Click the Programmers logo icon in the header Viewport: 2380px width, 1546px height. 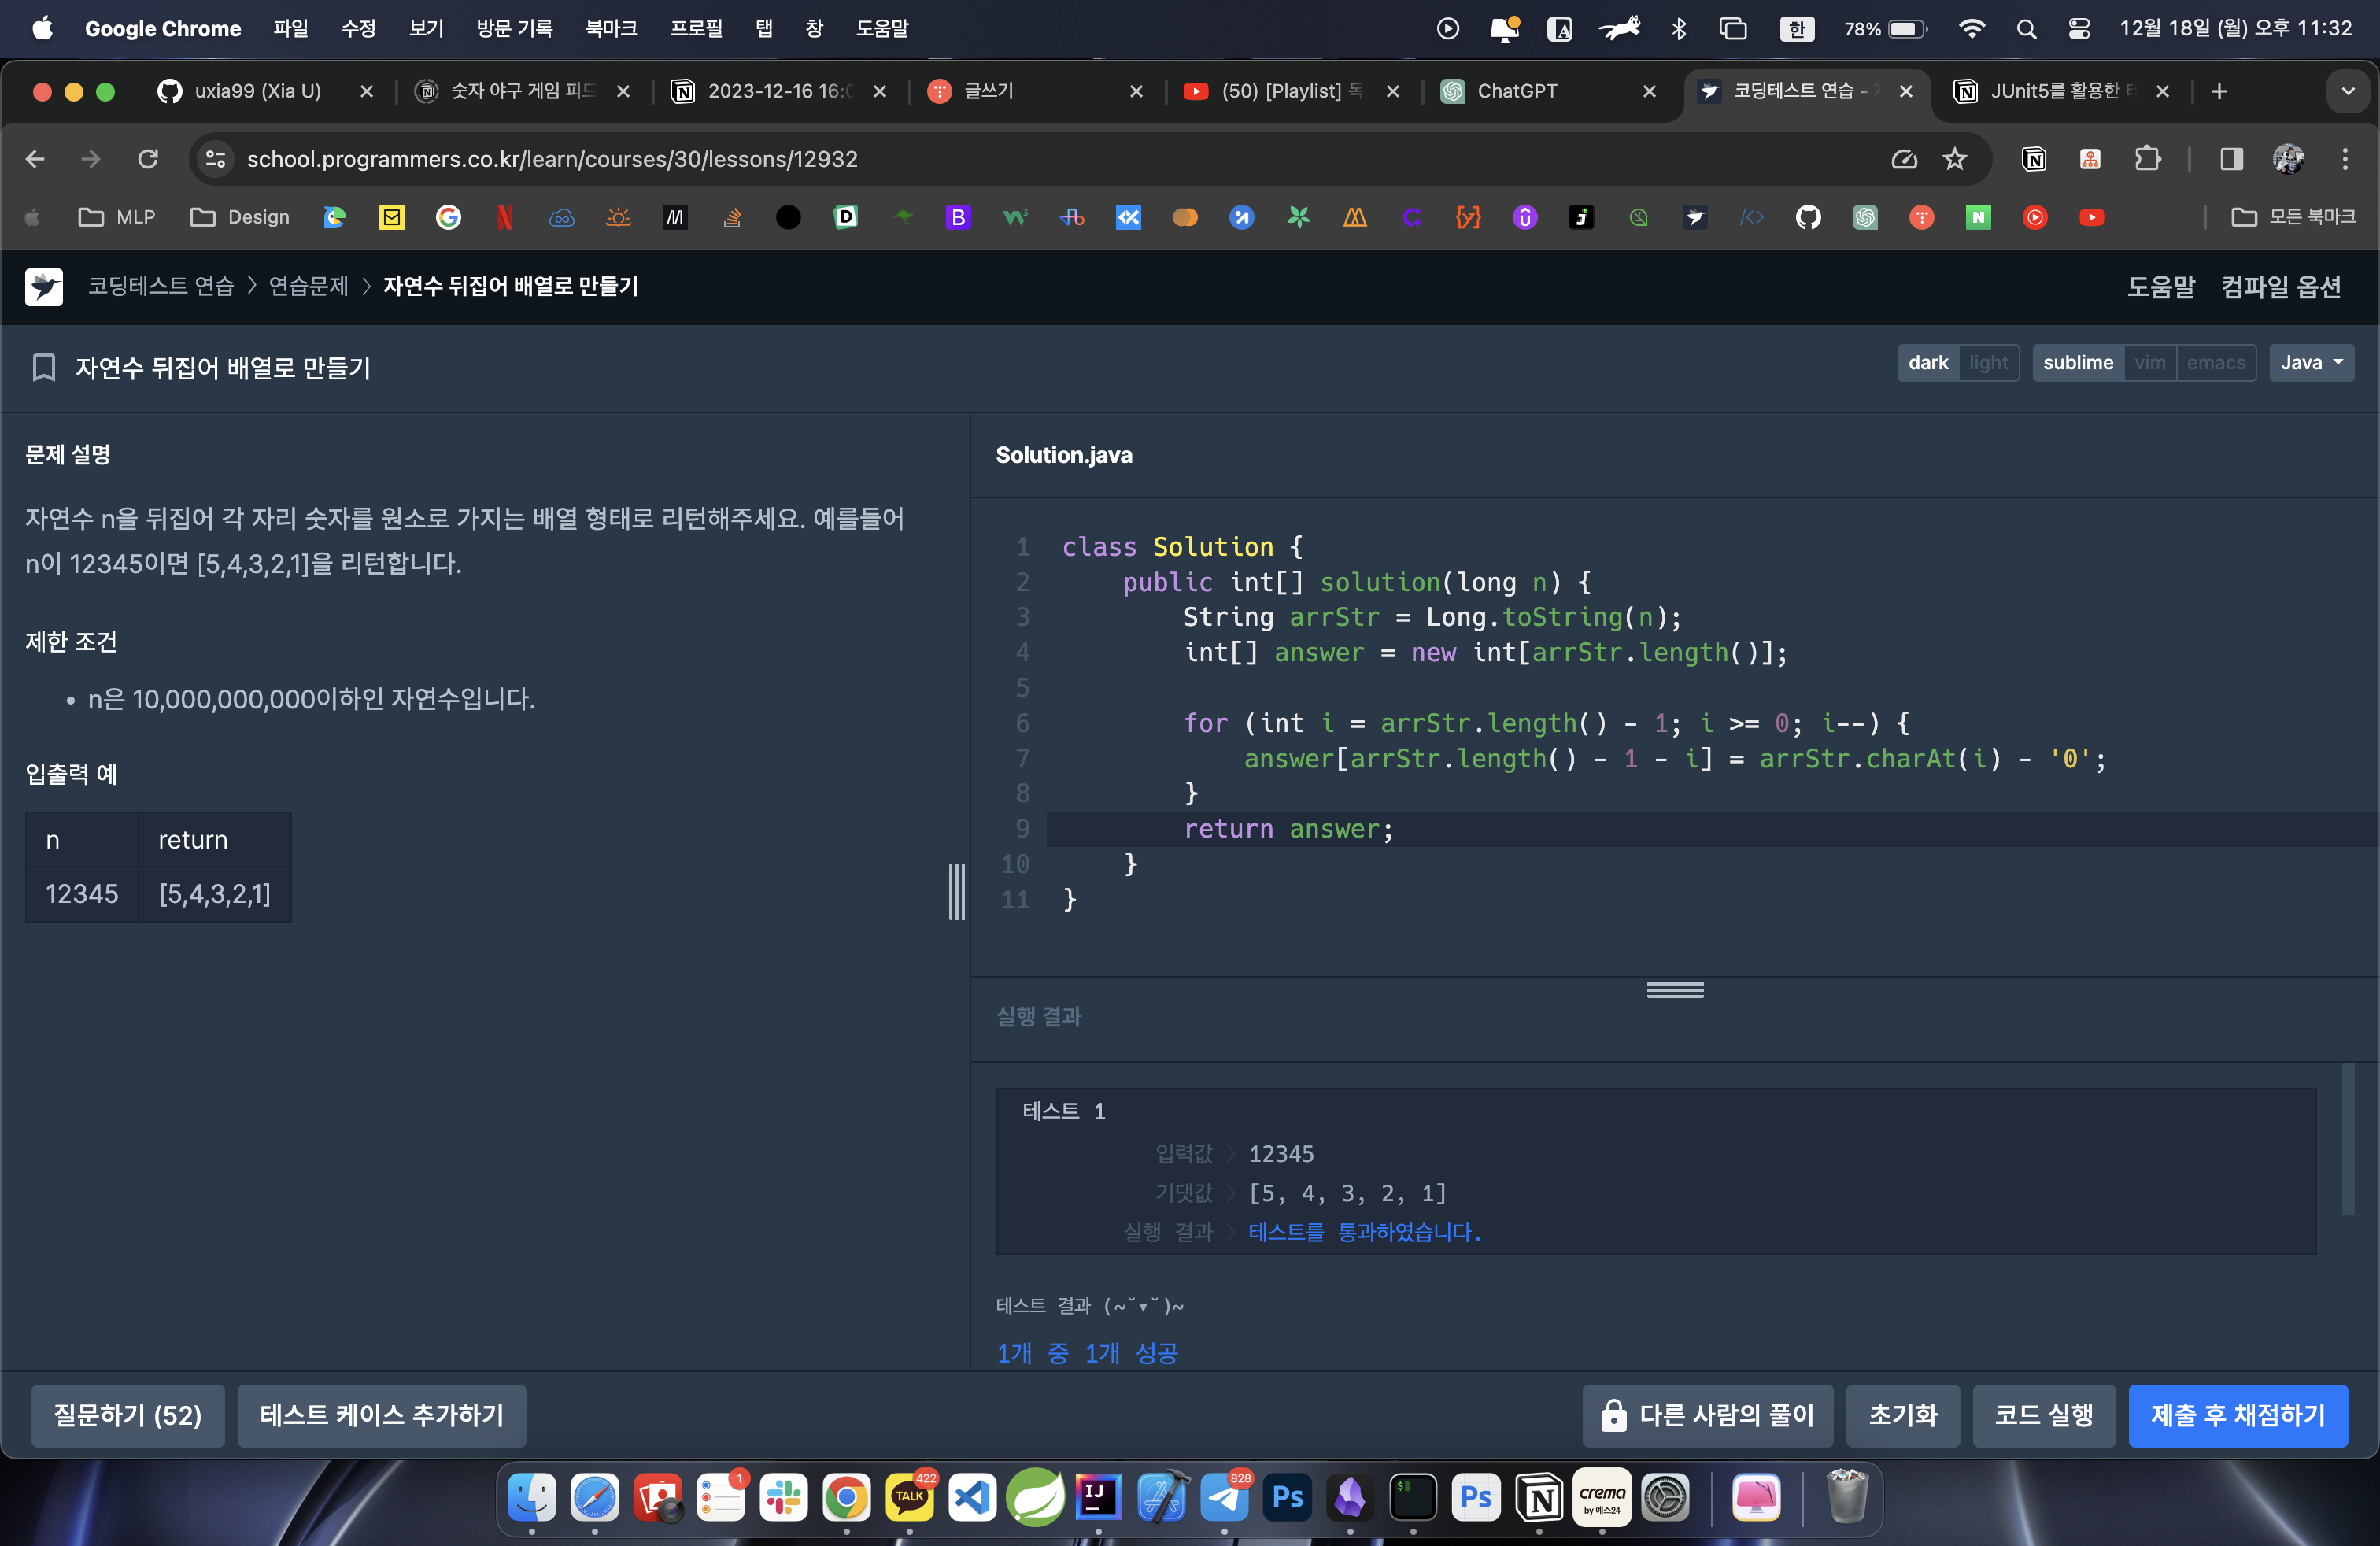pos(44,287)
